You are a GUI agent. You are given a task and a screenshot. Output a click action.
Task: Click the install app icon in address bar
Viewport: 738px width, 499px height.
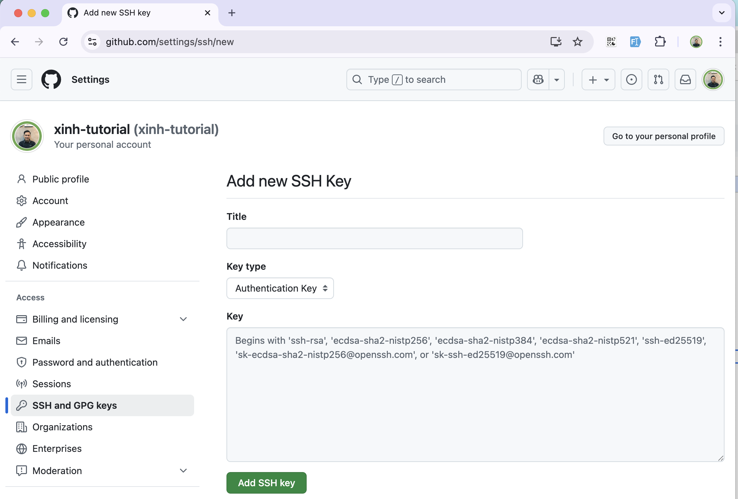point(556,42)
